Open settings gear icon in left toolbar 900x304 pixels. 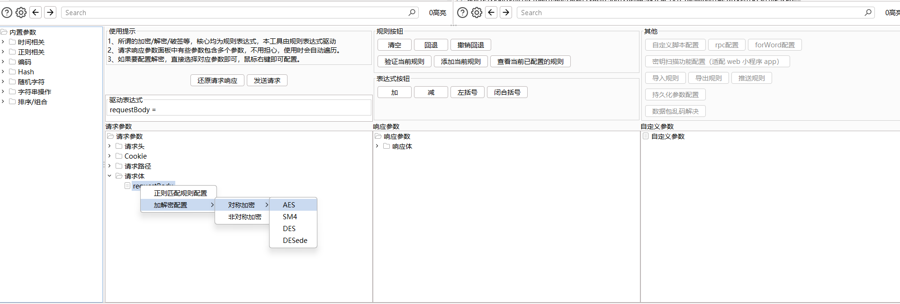pyautogui.click(x=21, y=13)
